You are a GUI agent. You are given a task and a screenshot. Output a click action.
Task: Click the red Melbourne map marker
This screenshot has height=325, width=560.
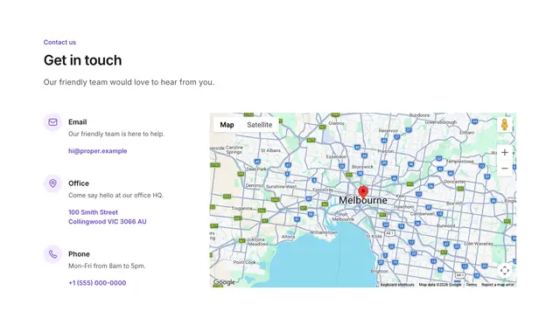pos(363,192)
